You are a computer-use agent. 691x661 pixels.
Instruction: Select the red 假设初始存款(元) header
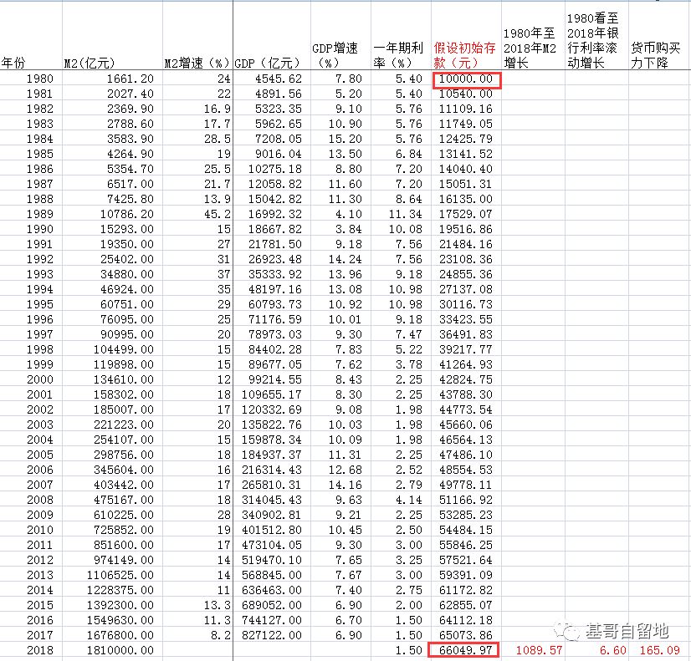pyautogui.click(x=465, y=55)
